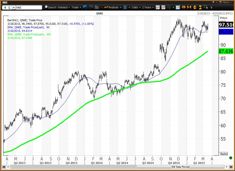Expand the dropdown beside wavy lines icon
Screen dimensions: 235x171
129,7
